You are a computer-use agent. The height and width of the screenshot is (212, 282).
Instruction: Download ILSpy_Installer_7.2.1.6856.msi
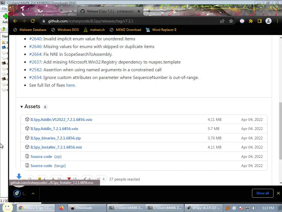click(x=56, y=147)
